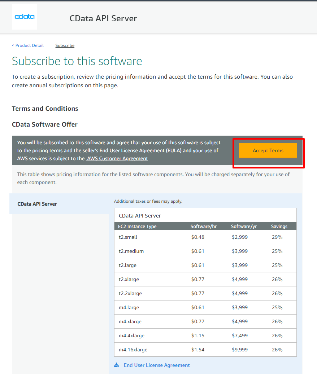Click the m4.large instance type

click(x=129, y=307)
